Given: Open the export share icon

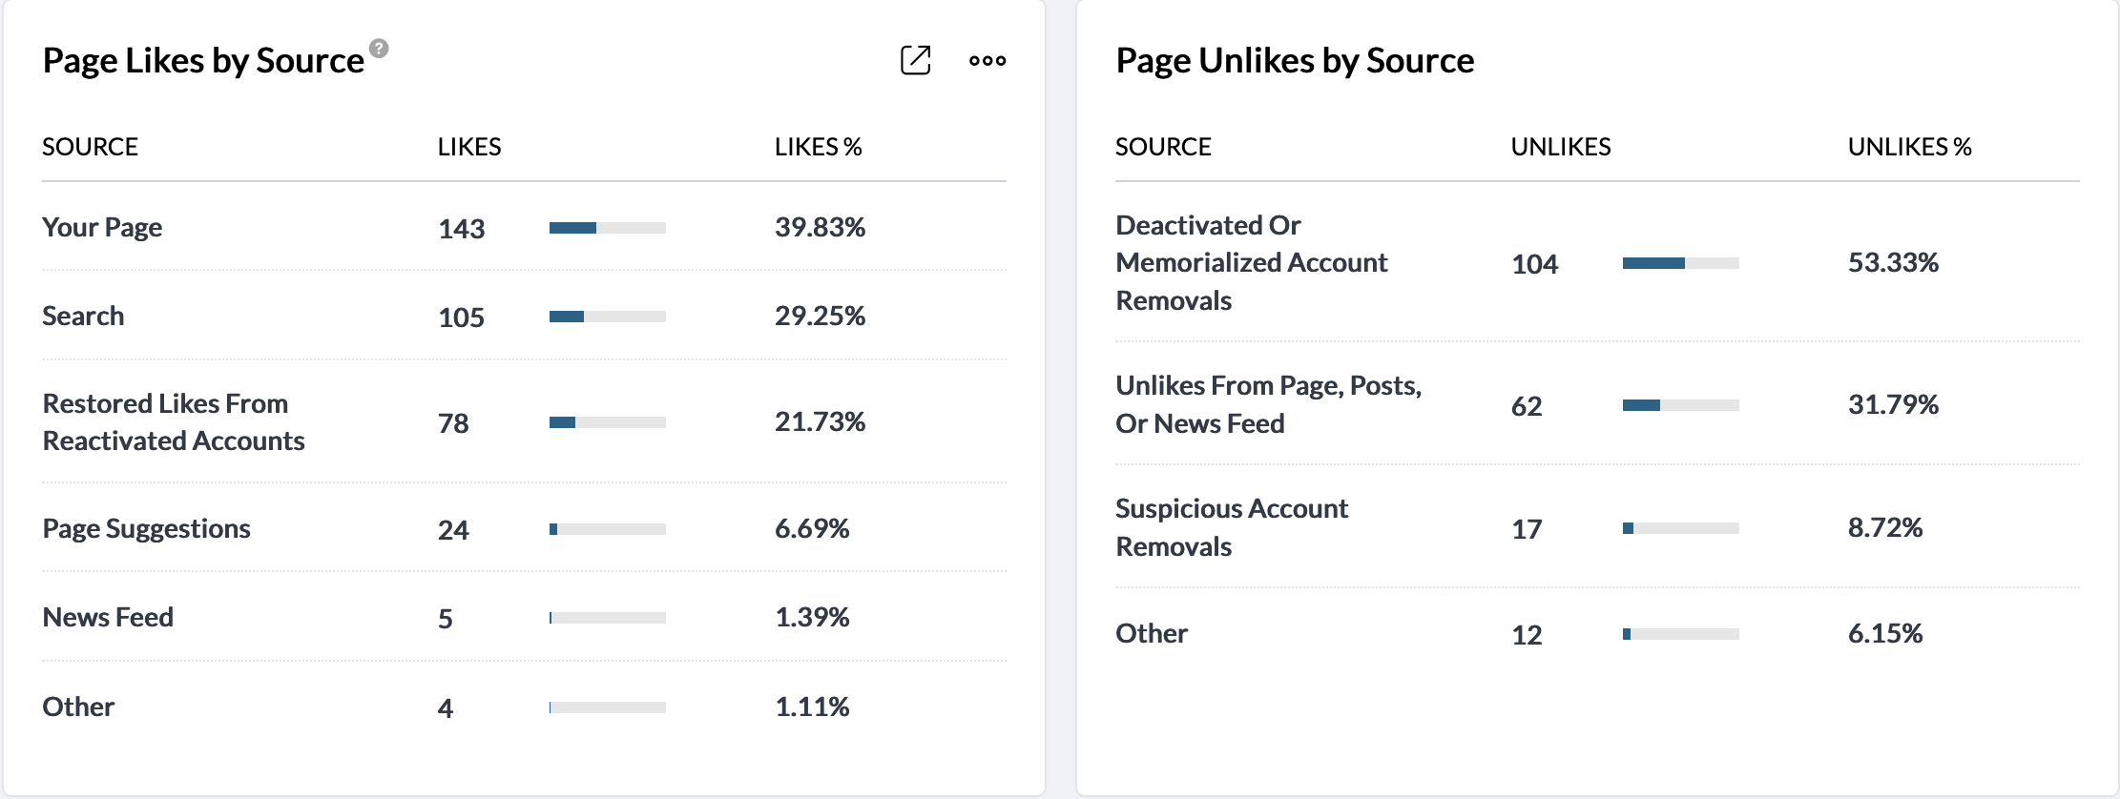Looking at the screenshot, I should [915, 60].
